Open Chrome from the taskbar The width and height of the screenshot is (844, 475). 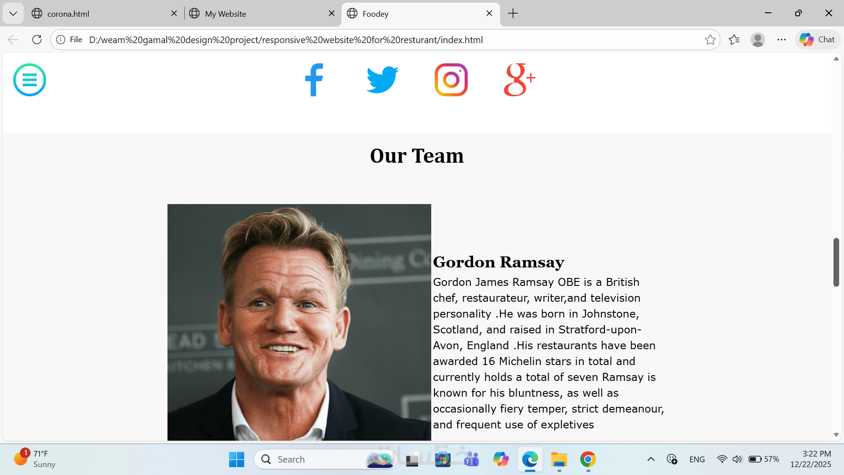coord(588,459)
